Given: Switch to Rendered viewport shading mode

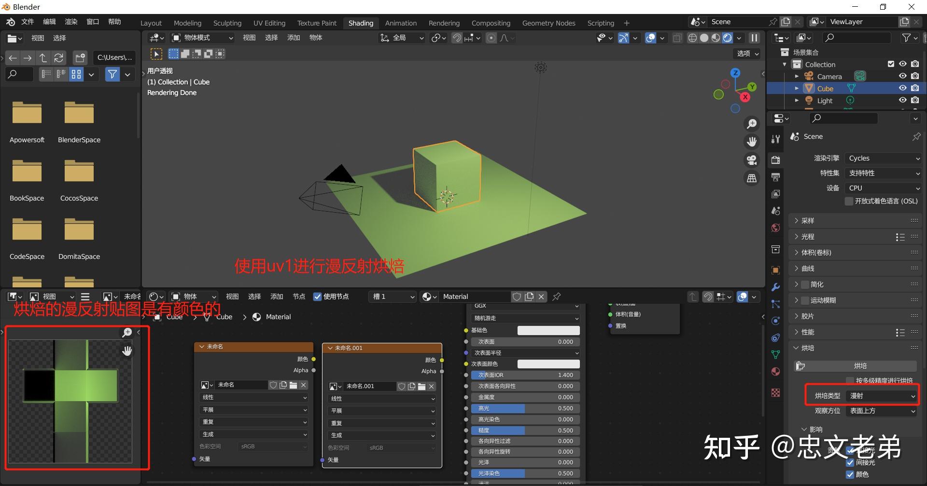Looking at the screenshot, I should (727, 38).
